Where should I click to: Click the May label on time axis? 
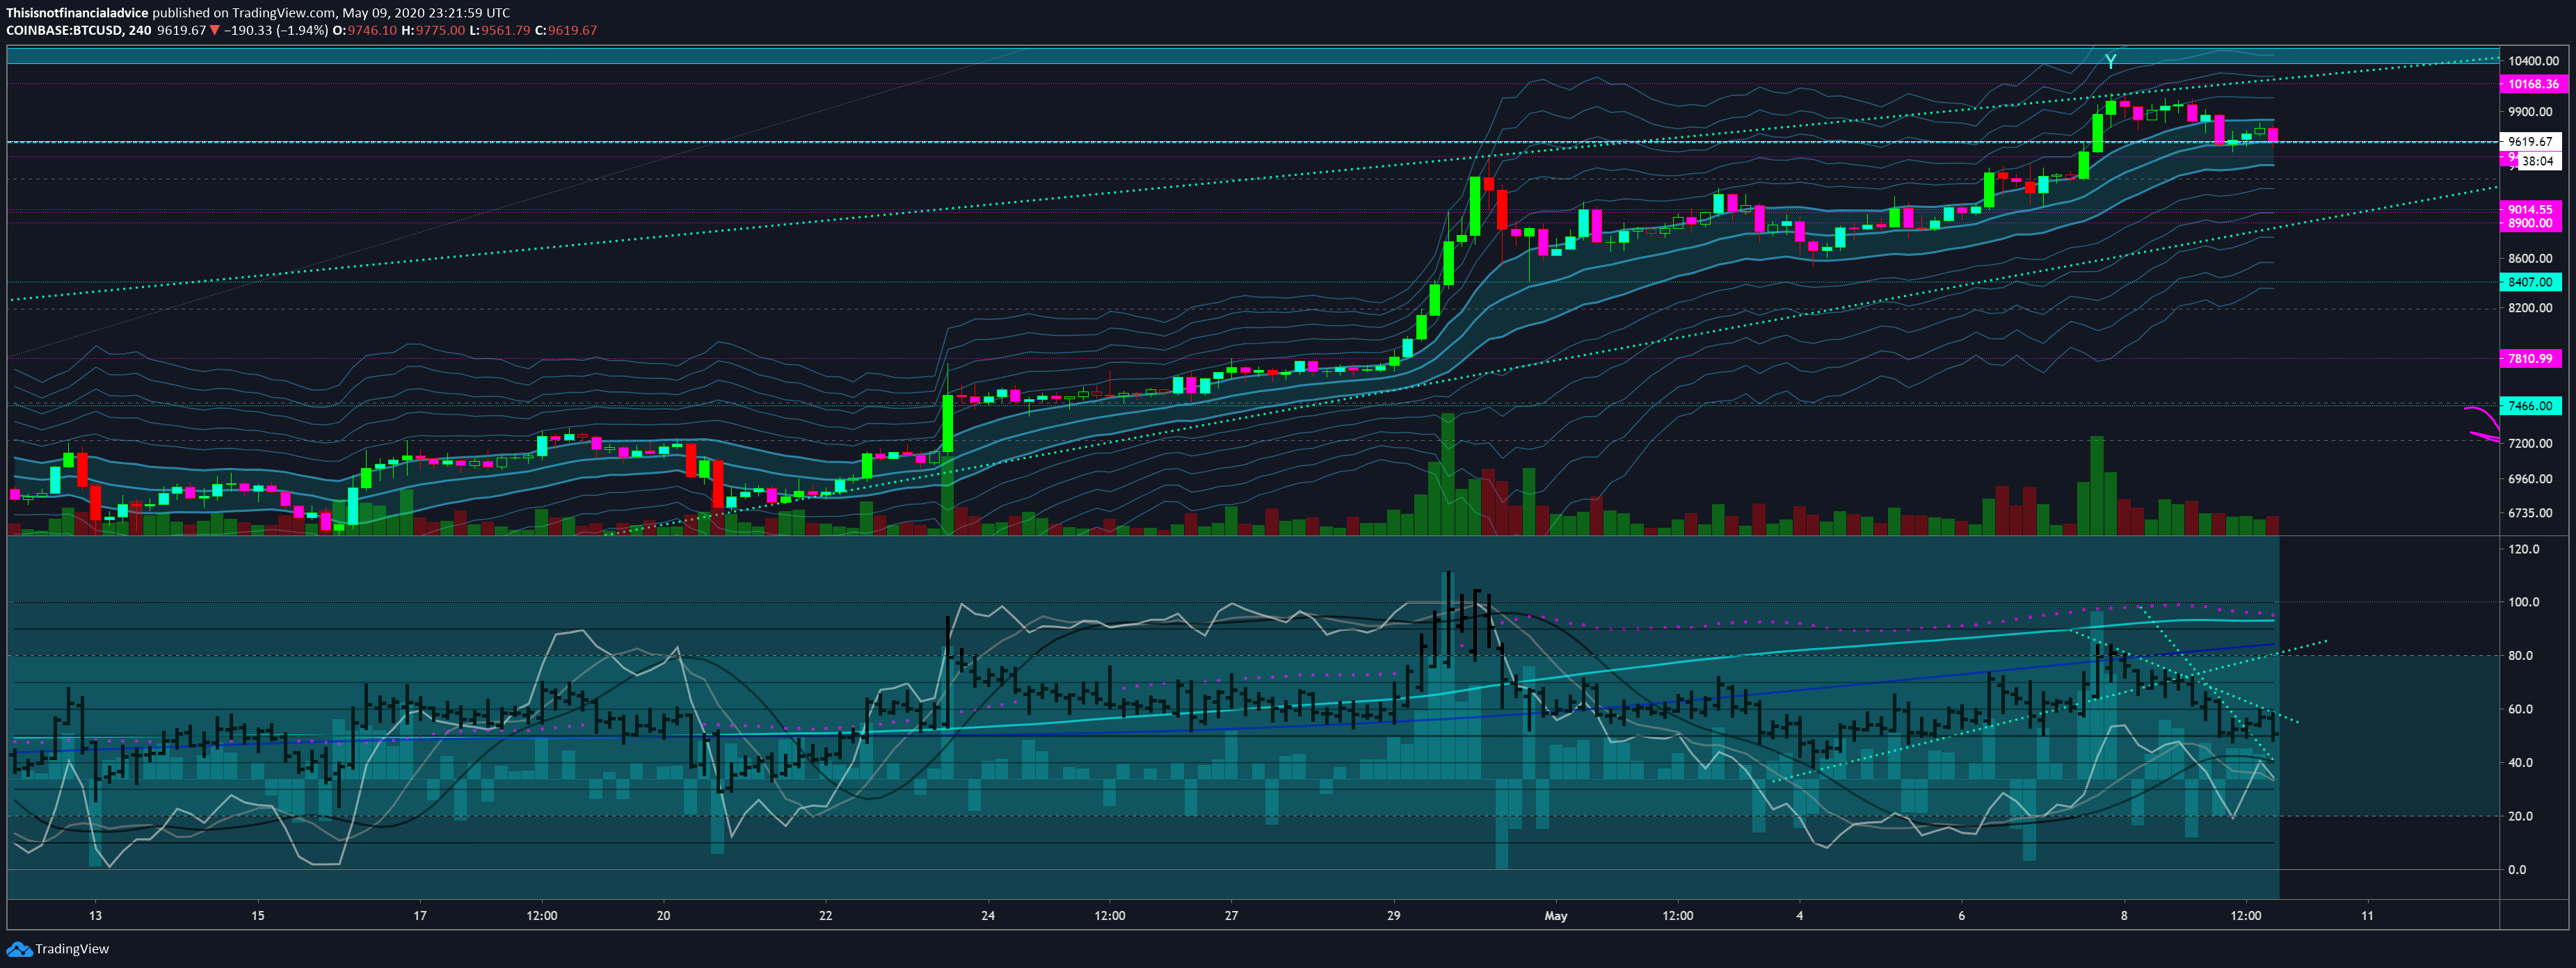(x=1556, y=916)
